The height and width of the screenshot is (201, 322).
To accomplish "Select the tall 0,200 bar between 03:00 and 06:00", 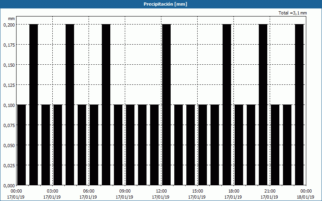I will [70, 105].
